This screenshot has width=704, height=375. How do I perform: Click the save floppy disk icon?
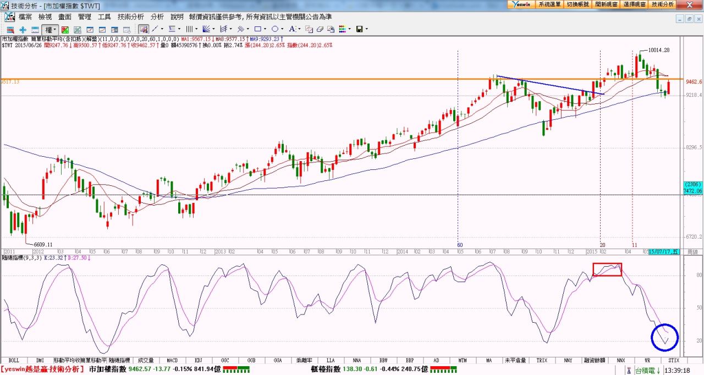click(x=359, y=29)
